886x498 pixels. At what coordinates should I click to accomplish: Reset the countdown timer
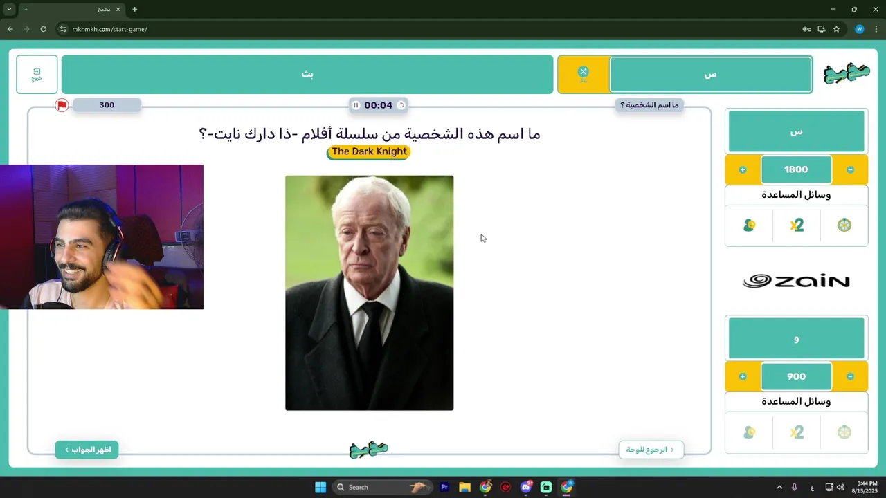pos(401,105)
